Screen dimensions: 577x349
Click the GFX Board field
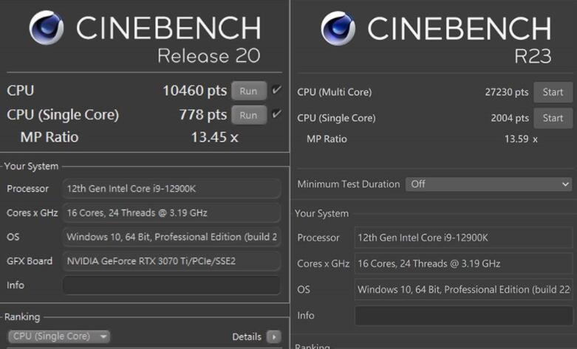click(x=171, y=260)
